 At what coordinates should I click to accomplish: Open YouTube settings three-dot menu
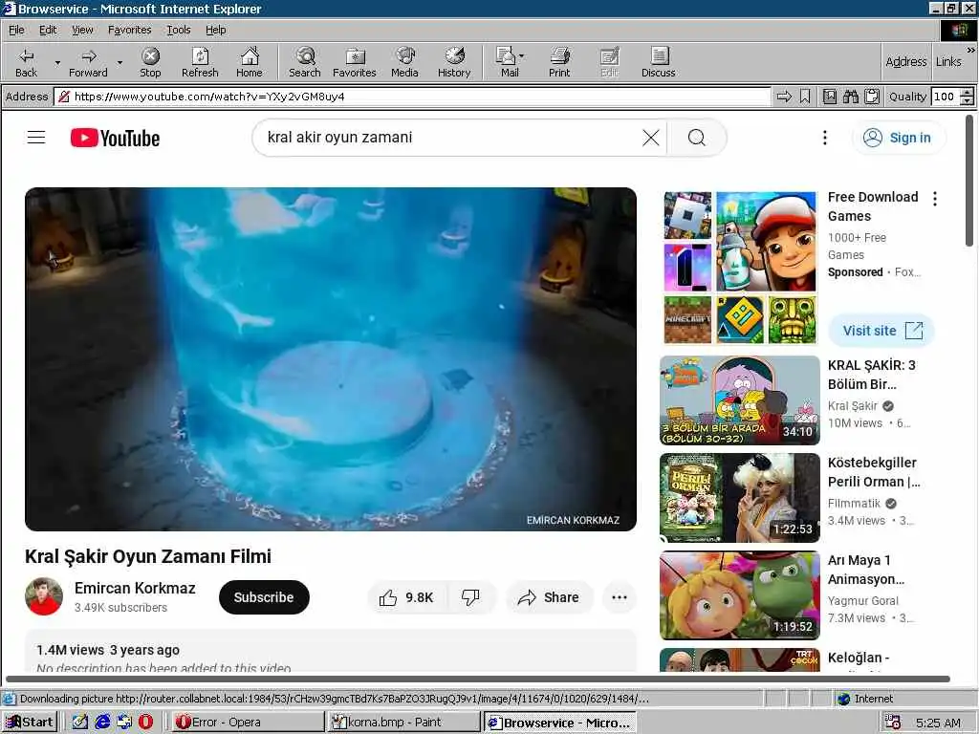pyautogui.click(x=825, y=138)
